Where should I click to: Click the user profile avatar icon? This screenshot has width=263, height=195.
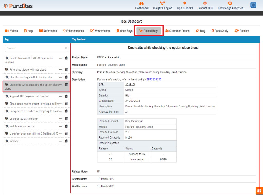(253, 5)
